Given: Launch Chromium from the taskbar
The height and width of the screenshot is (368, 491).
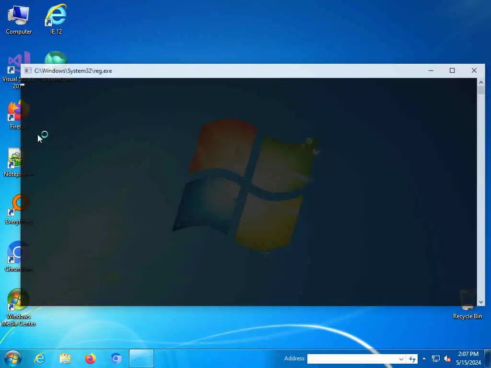Looking at the screenshot, I should 116,358.
